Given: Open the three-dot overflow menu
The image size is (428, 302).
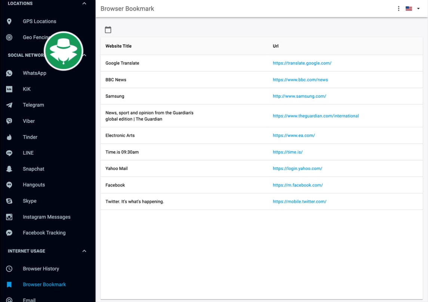Looking at the screenshot, I should pos(398,8).
